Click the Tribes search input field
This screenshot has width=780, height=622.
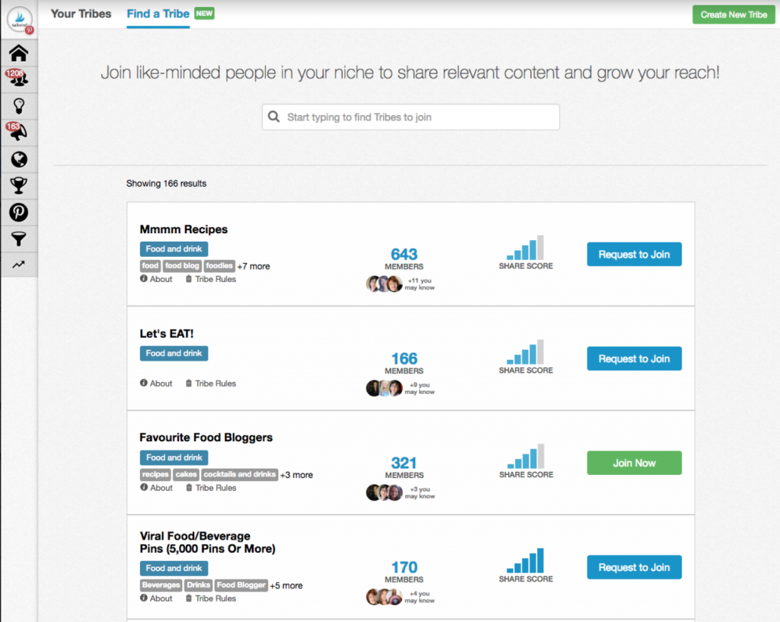click(411, 117)
